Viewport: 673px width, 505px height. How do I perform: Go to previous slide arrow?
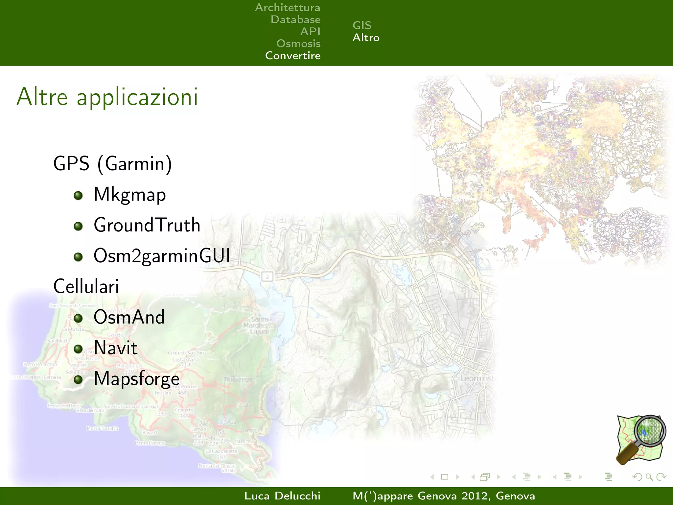[432, 477]
